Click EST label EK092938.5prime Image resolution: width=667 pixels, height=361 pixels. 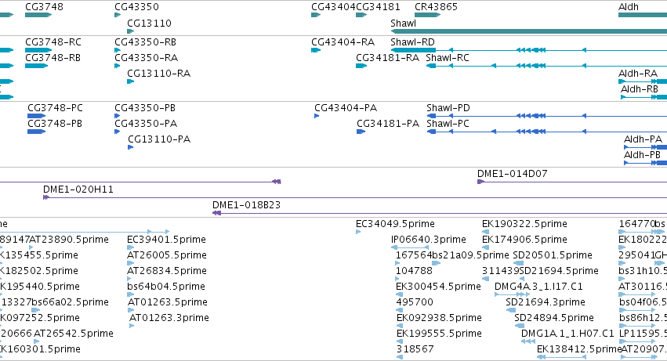pyautogui.click(x=439, y=319)
